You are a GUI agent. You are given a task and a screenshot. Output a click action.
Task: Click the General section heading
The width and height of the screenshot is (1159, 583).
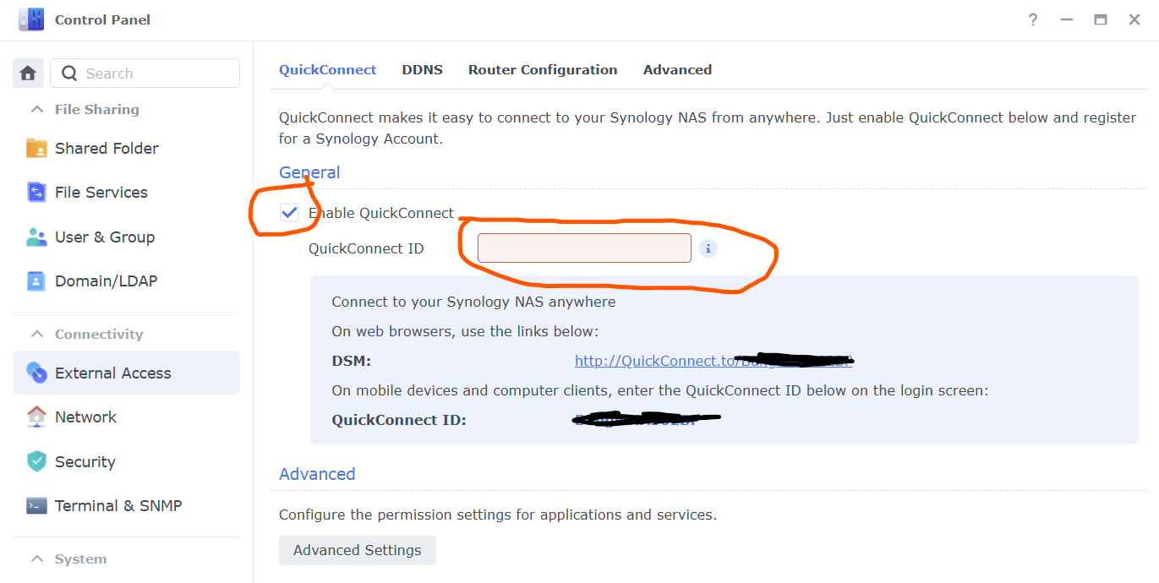tap(309, 172)
